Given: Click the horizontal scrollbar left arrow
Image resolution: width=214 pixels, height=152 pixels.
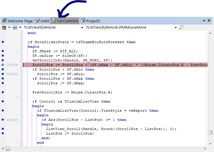Looking at the screenshot, I should (x=3, y=149).
